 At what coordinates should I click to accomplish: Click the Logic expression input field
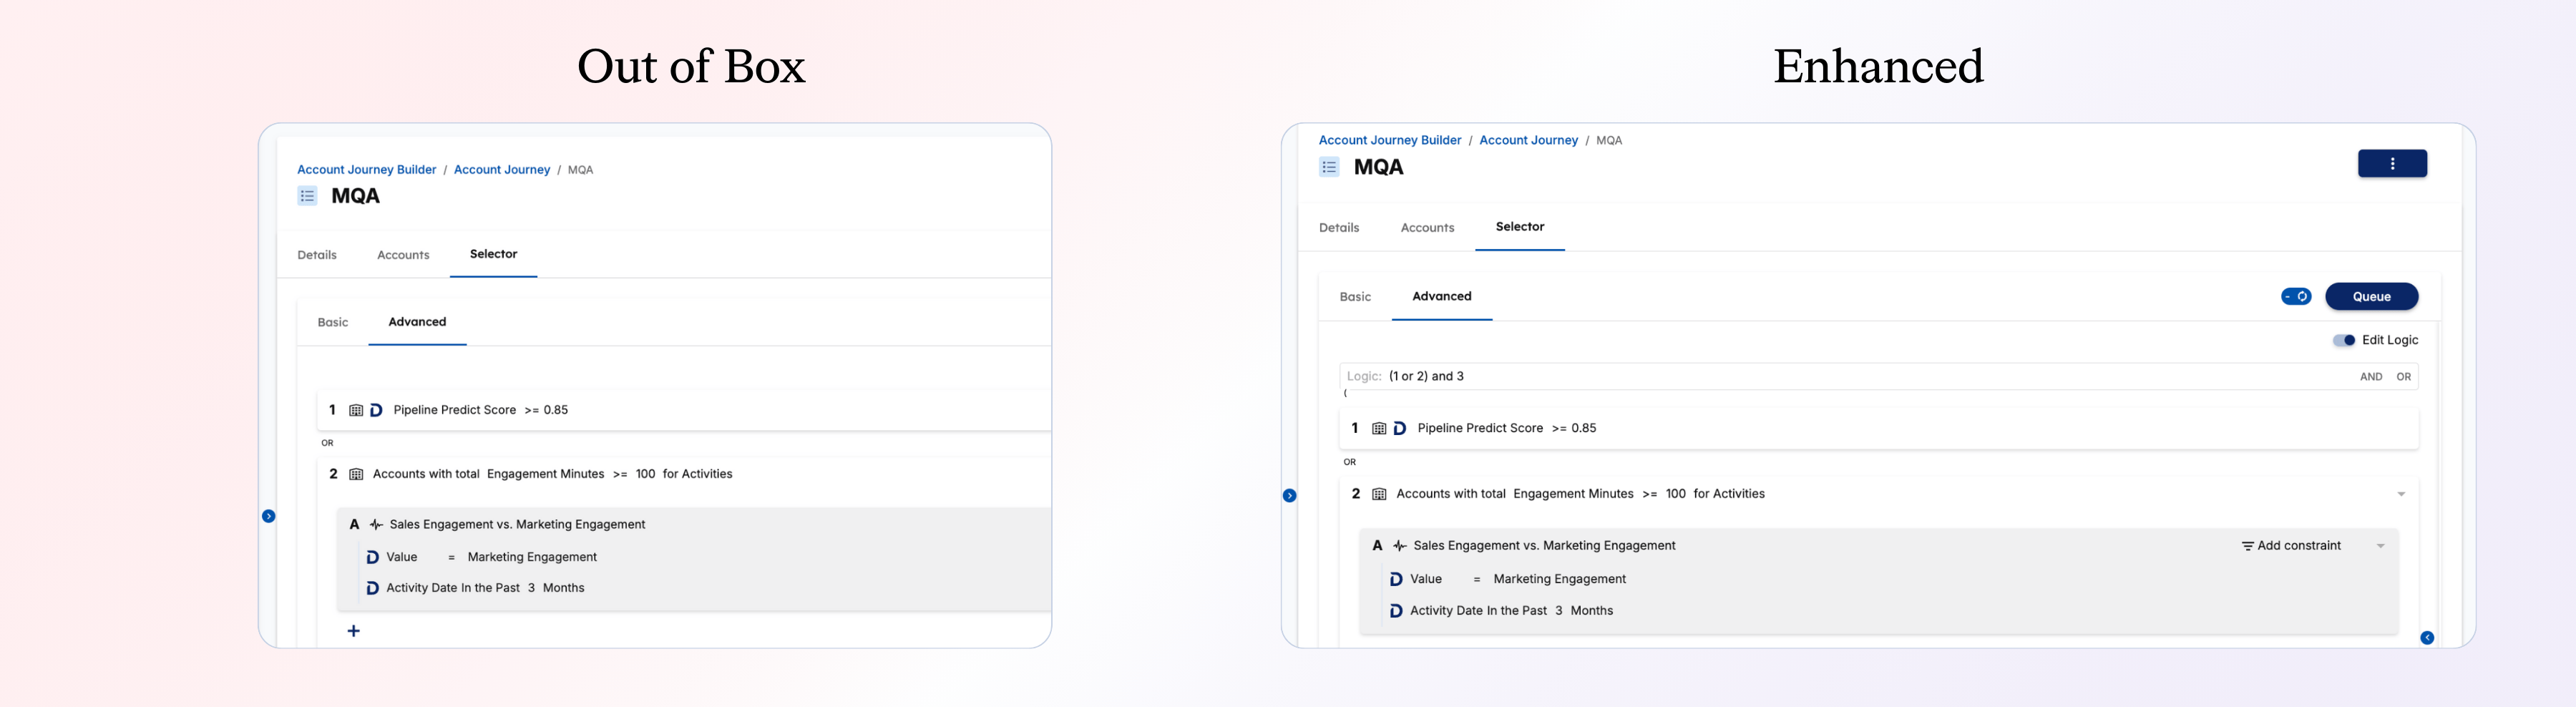point(1850,377)
